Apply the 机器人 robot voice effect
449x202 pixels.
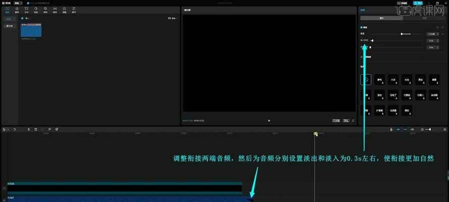[x=421, y=95]
